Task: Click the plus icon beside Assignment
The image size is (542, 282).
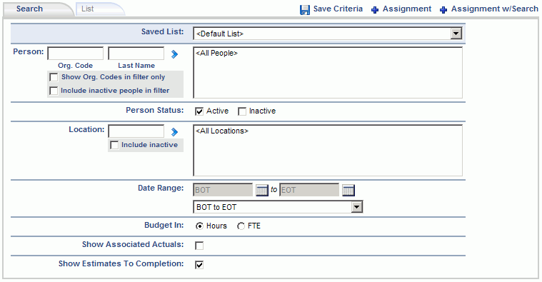Action: tap(375, 10)
